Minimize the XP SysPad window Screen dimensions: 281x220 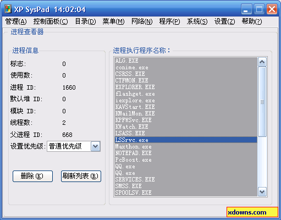click(x=246, y=9)
